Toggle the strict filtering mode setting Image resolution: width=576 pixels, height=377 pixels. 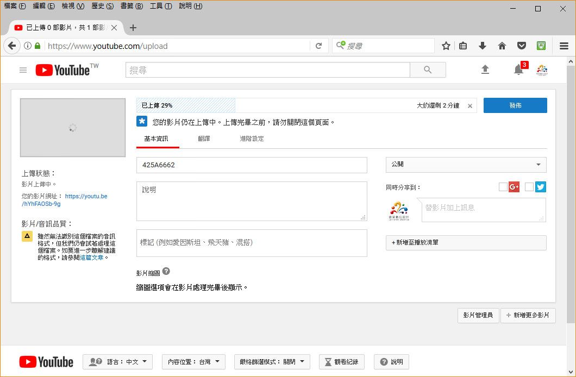pos(272,361)
